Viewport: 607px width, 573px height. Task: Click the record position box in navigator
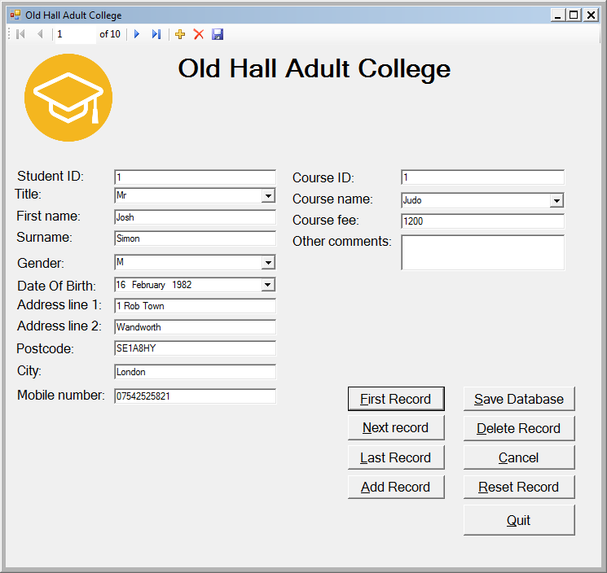(x=76, y=34)
